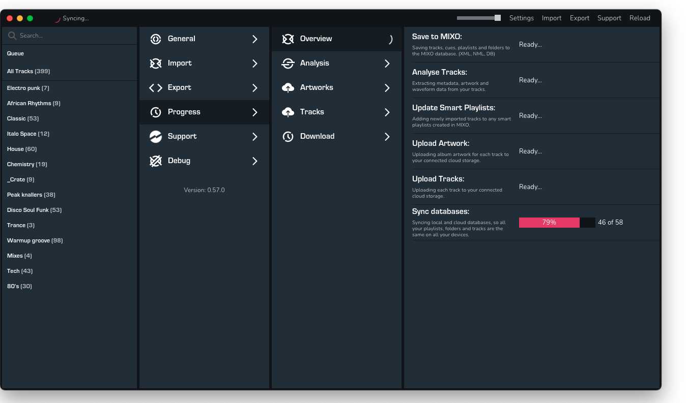Image resolution: width=686 pixels, height=403 pixels.
Task: Open the Overview tab
Action: (x=316, y=39)
